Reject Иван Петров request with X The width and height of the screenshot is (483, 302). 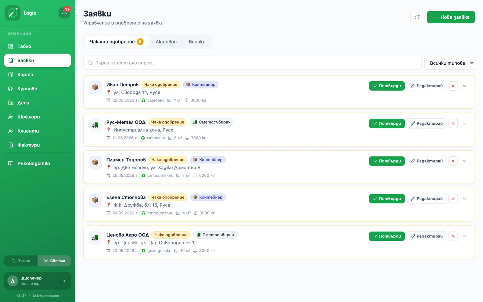[453, 86]
